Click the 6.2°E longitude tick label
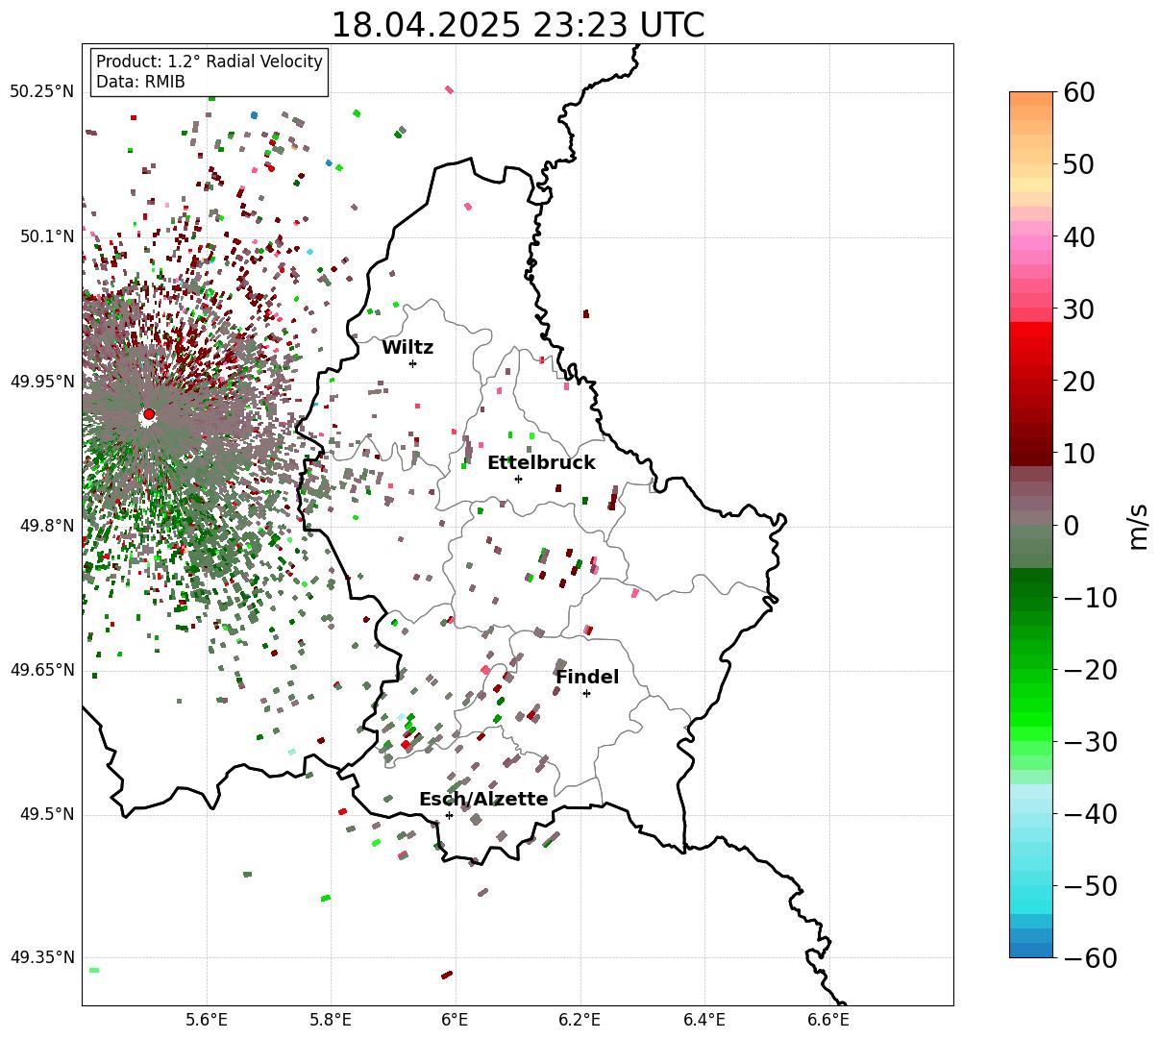Image resolution: width=1160 pixels, height=1039 pixels. pyautogui.click(x=580, y=1020)
